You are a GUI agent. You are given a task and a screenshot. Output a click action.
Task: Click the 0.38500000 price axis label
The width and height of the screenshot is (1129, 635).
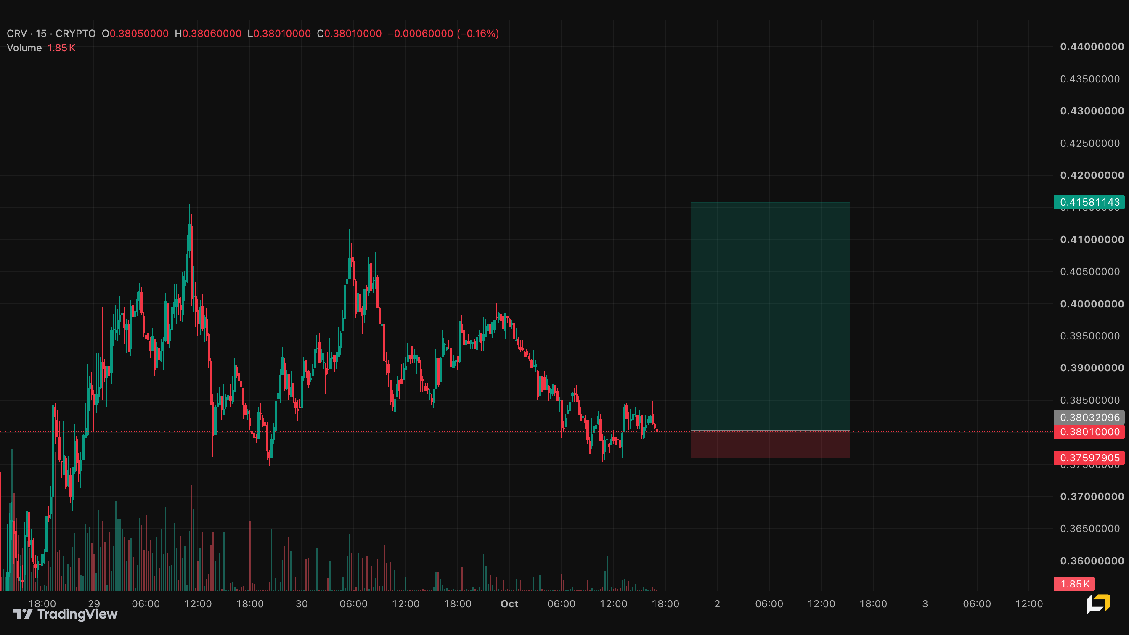click(1090, 400)
